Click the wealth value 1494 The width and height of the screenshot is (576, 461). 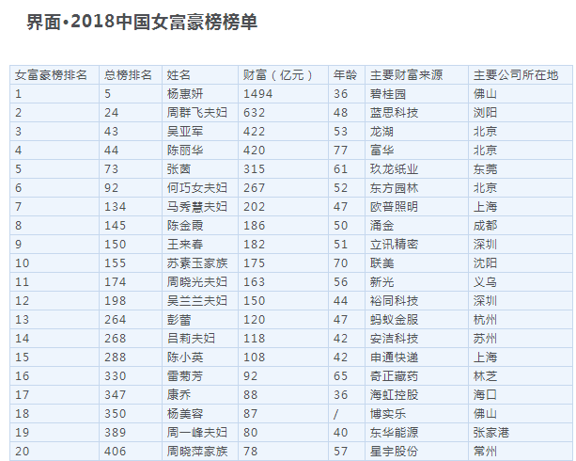click(257, 94)
